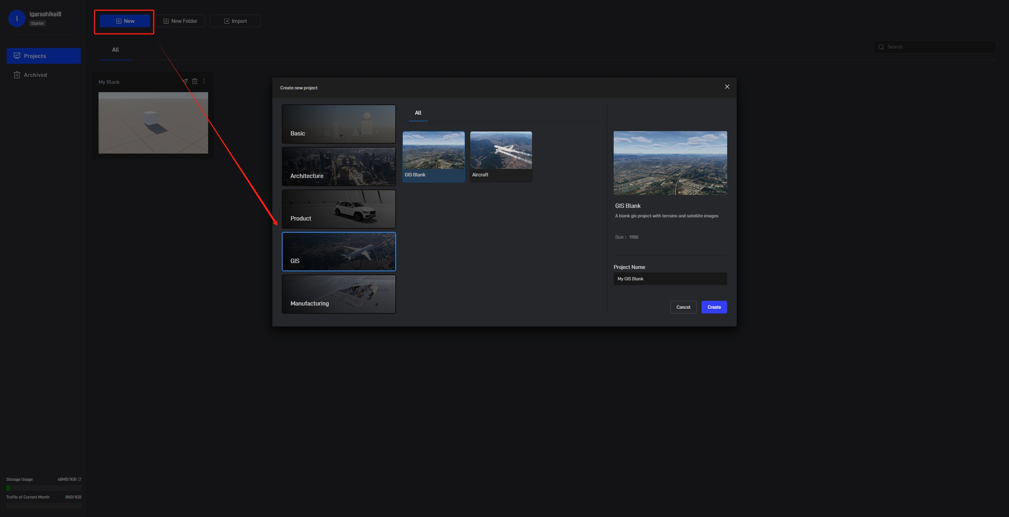Click the Traffic of Current Month bar

[44, 506]
